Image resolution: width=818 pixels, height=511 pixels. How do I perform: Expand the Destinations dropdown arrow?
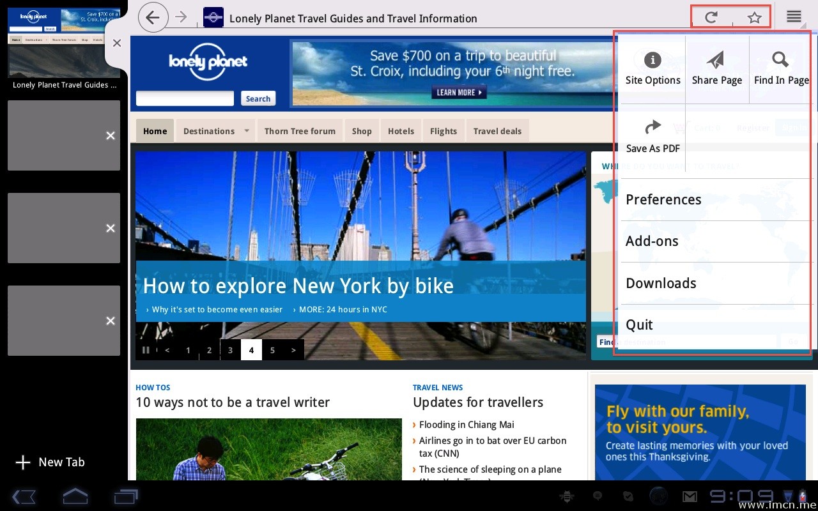[247, 131]
